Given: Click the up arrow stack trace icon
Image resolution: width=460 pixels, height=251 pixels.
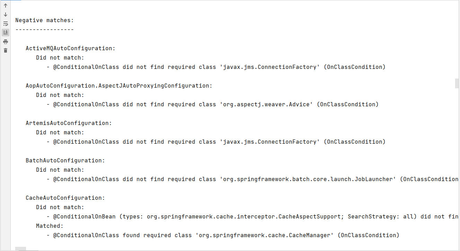Looking at the screenshot, I should click(x=6, y=6).
